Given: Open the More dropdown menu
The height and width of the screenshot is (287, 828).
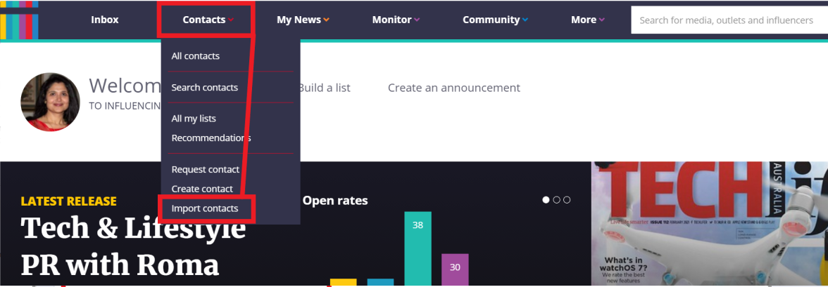Looking at the screenshot, I should coord(587,20).
